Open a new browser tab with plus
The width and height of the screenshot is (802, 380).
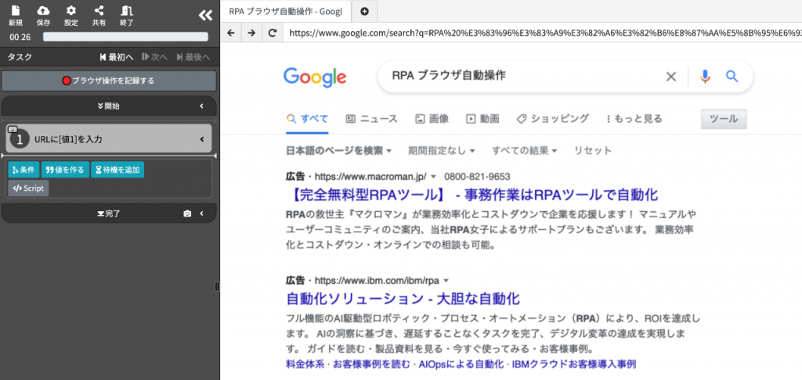click(x=364, y=12)
